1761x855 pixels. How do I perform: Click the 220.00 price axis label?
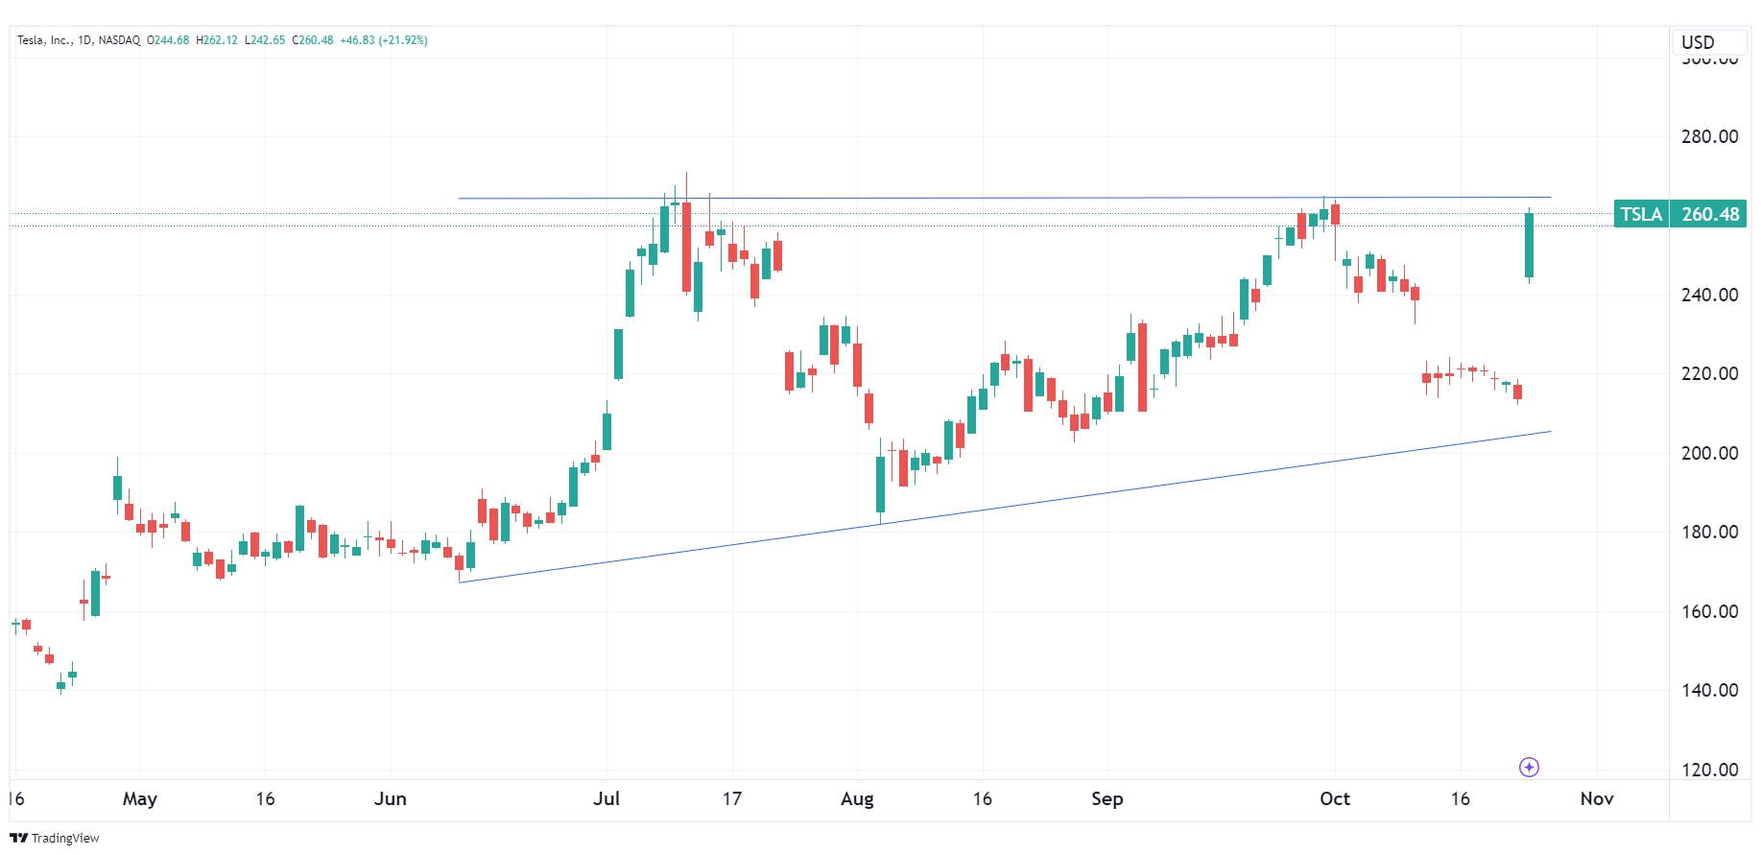coord(1709,373)
